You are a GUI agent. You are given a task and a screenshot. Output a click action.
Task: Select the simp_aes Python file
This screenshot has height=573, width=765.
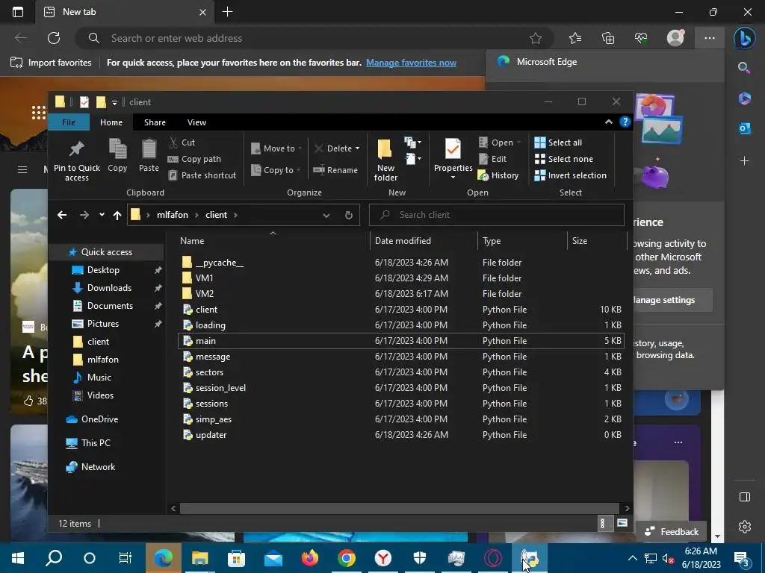click(401, 419)
